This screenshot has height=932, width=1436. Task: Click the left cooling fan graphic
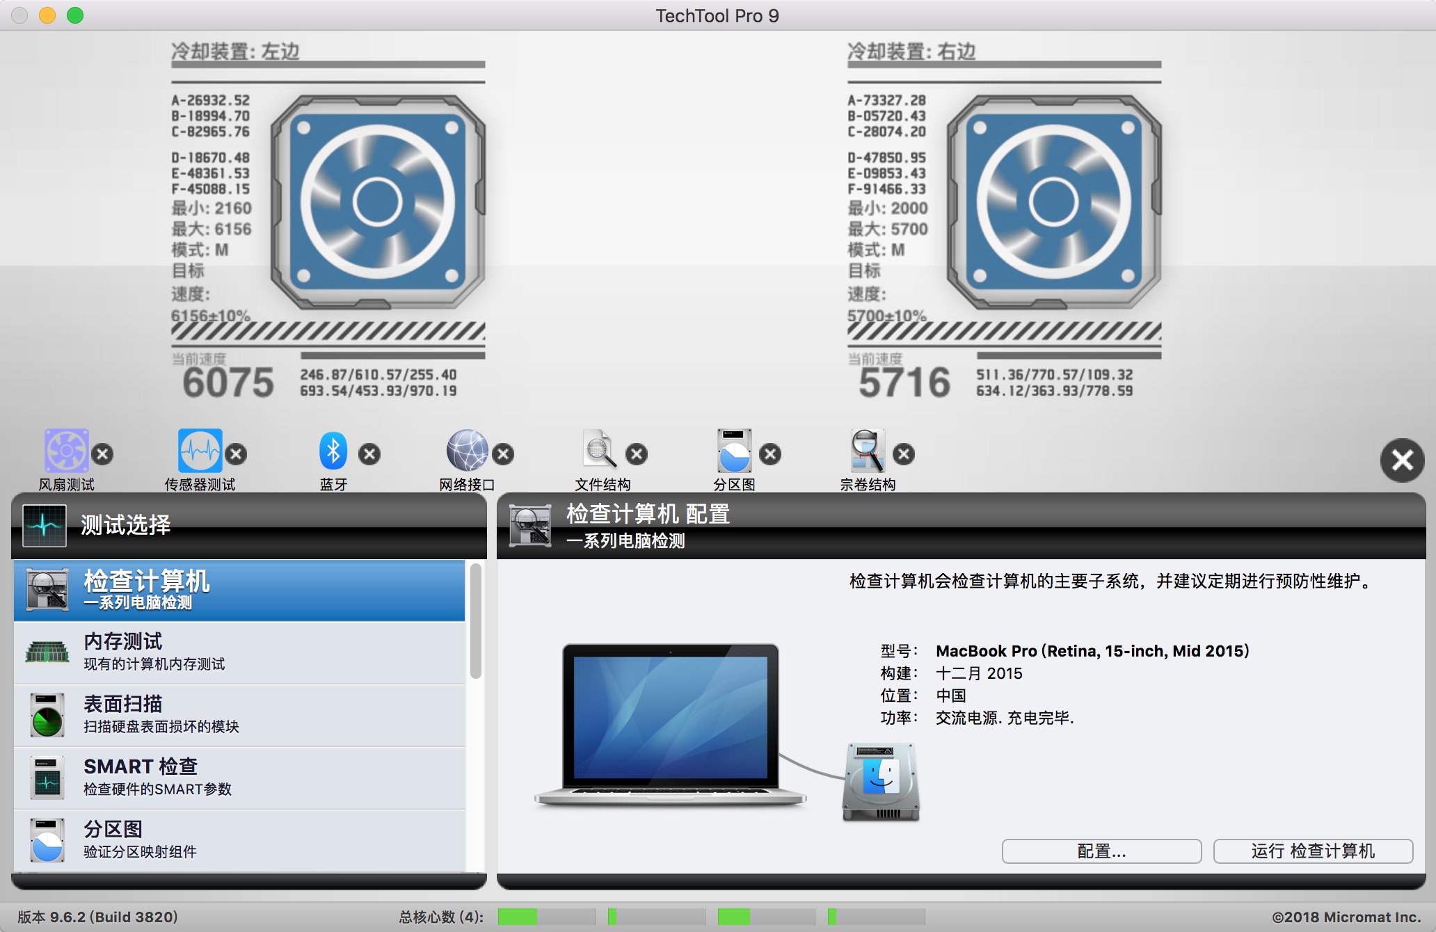(x=378, y=202)
